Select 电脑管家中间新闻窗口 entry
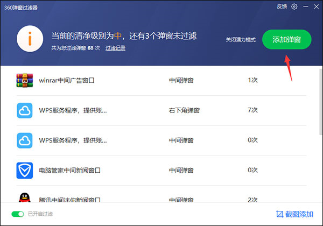Screen dimensions: 323x226 pos(161,171)
